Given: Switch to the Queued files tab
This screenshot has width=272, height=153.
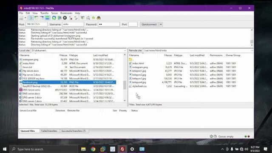Looking at the screenshot, I should click(x=29, y=131).
